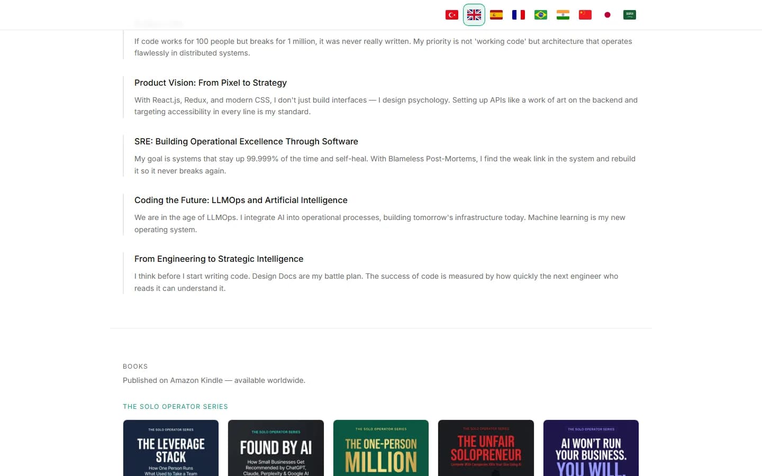Switch language using the Turkish flag

click(452, 15)
